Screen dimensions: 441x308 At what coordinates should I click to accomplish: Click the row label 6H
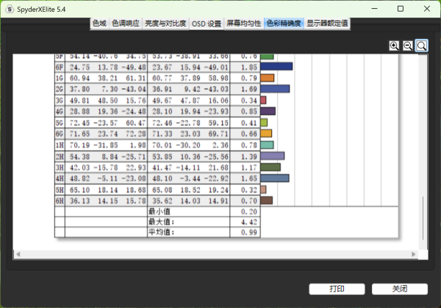60,201
